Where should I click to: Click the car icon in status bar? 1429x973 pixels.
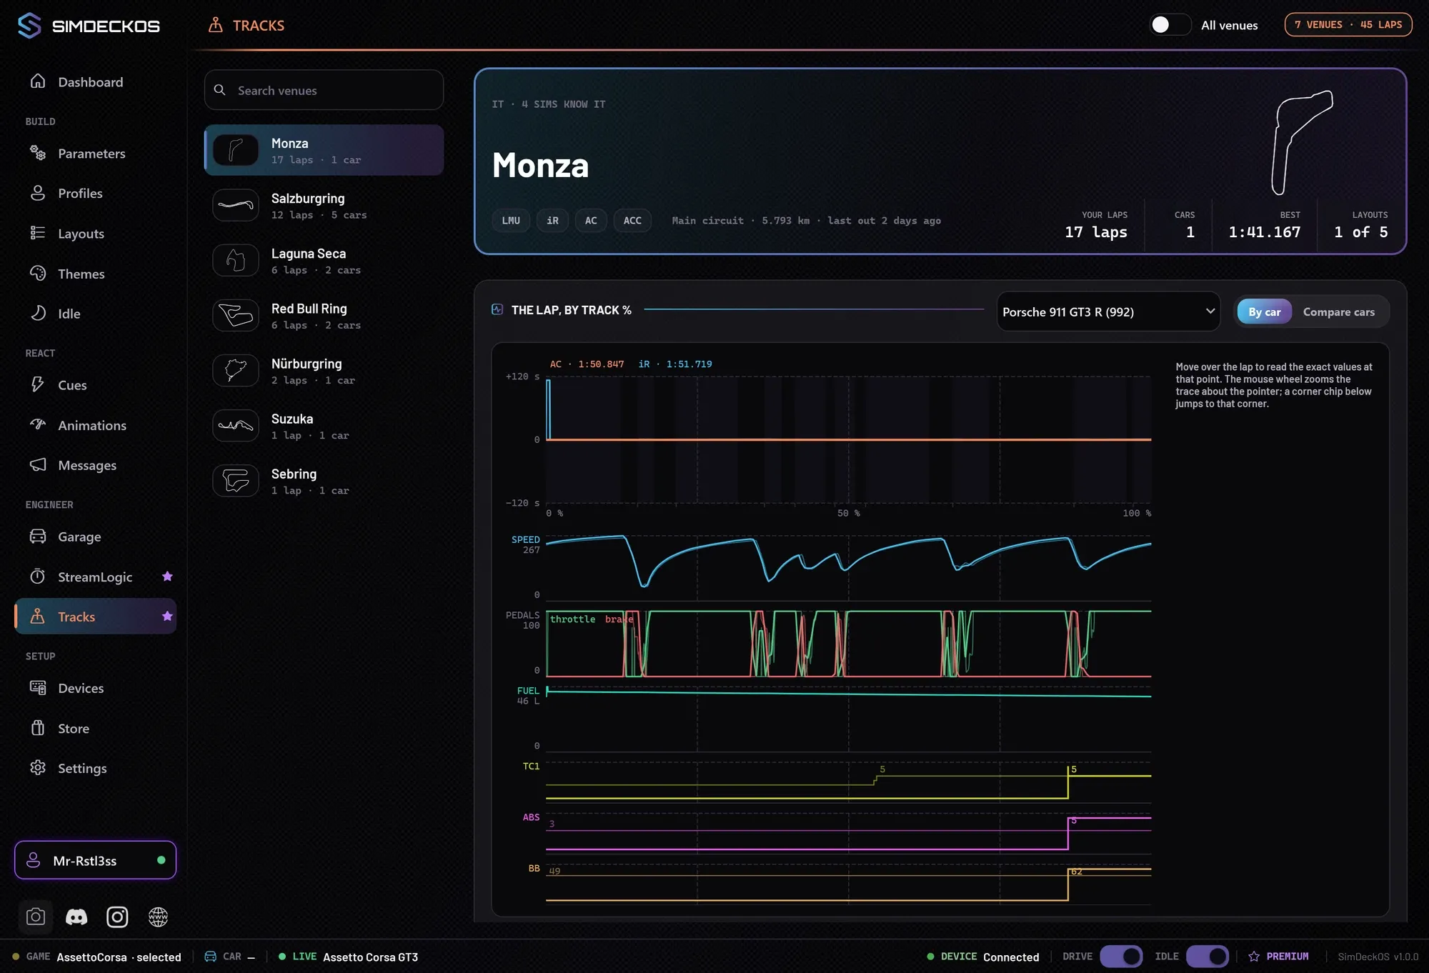point(211,957)
